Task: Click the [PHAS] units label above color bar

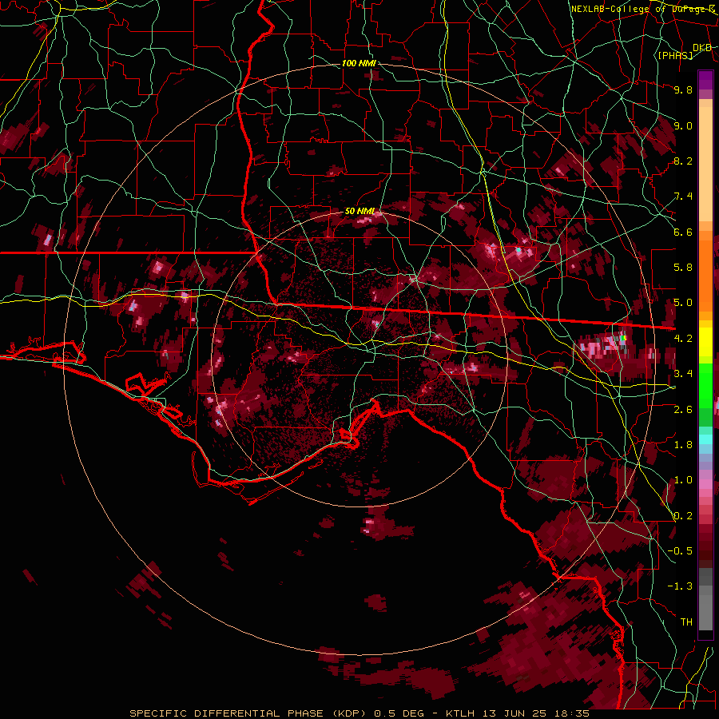Action: pos(675,55)
